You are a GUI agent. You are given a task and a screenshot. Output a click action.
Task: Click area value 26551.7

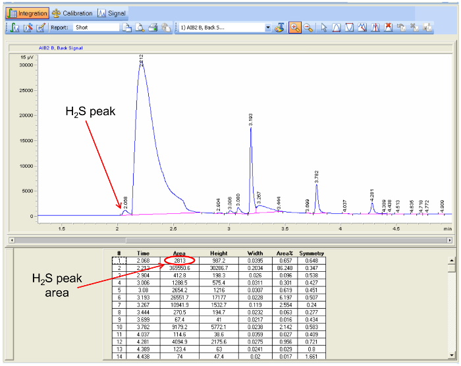[x=180, y=298]
